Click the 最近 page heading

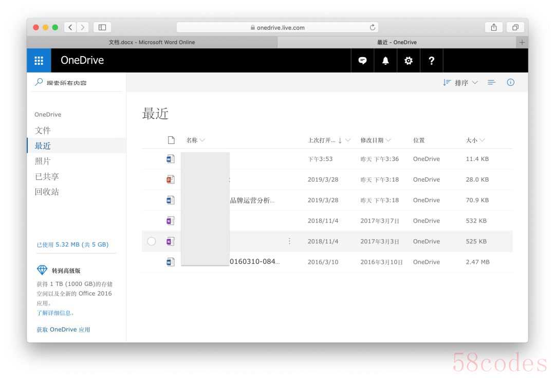pos(155,114)
